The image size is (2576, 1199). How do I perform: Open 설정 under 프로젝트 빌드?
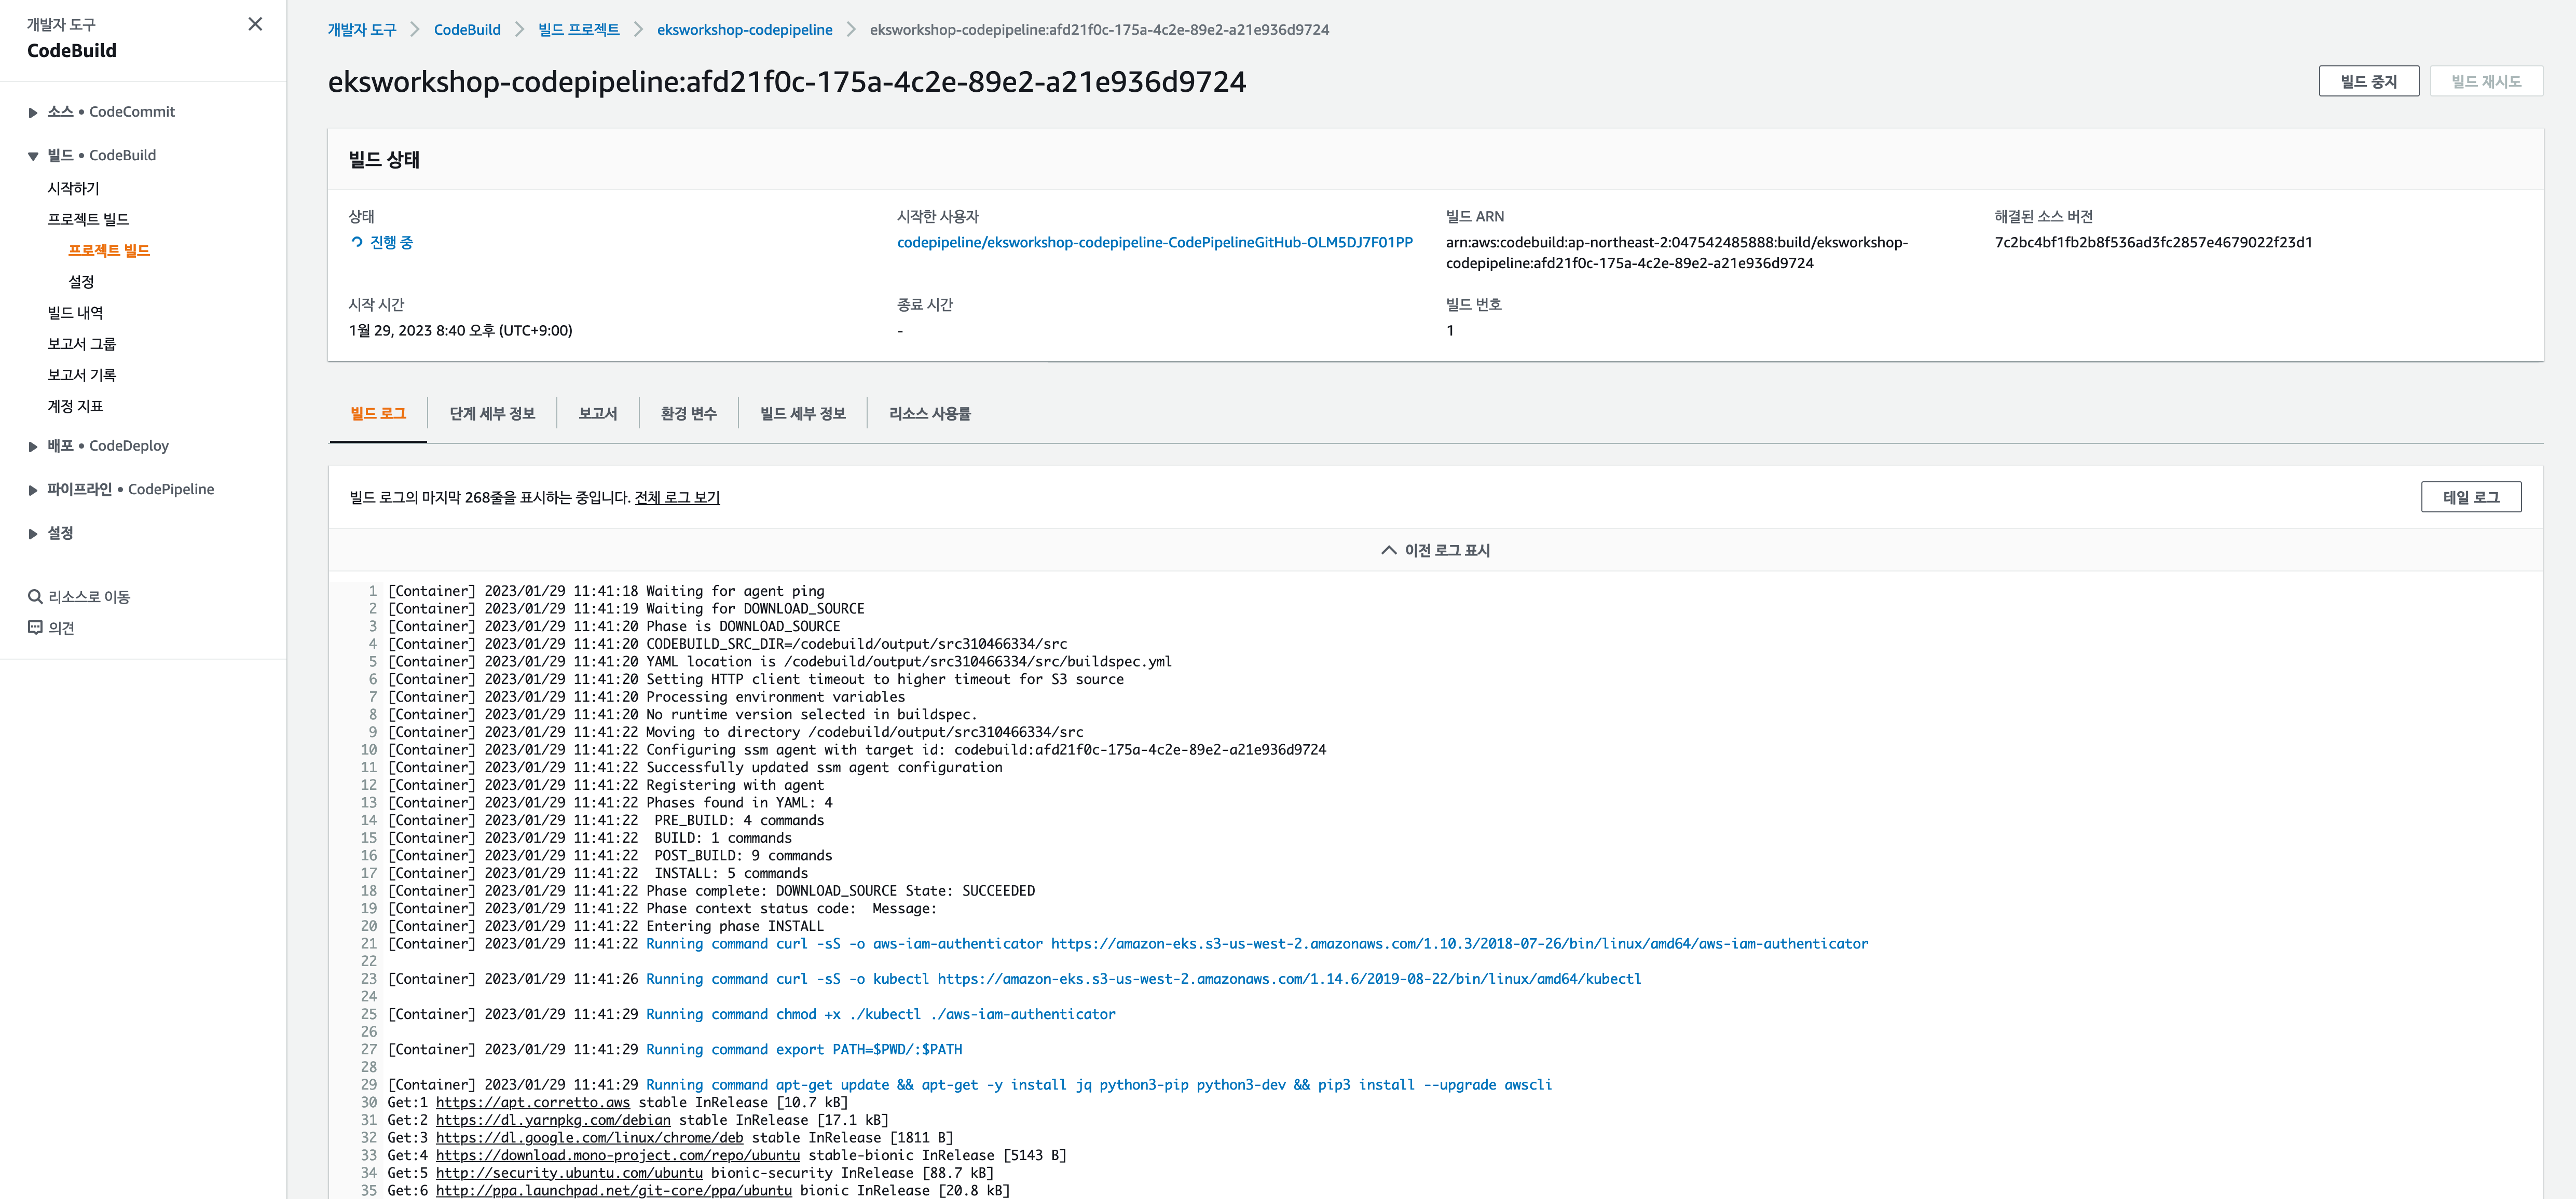pyautogui.click(x=81, y=282)
